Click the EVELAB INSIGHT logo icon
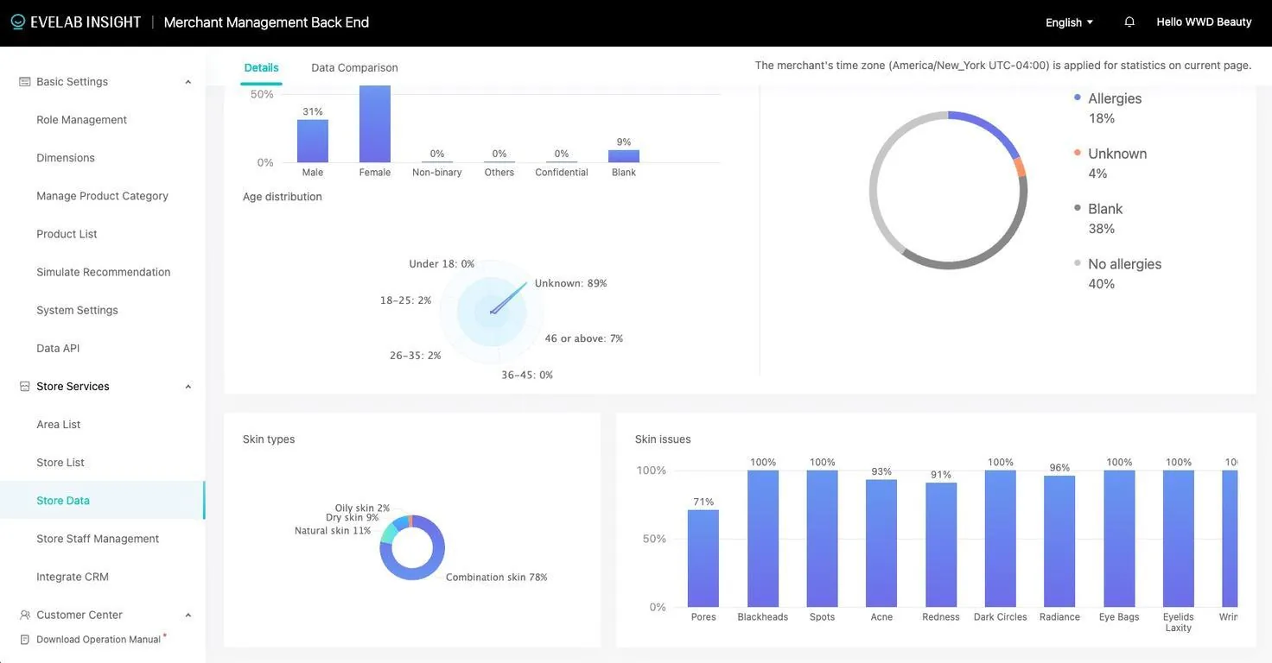 (18, 22)
